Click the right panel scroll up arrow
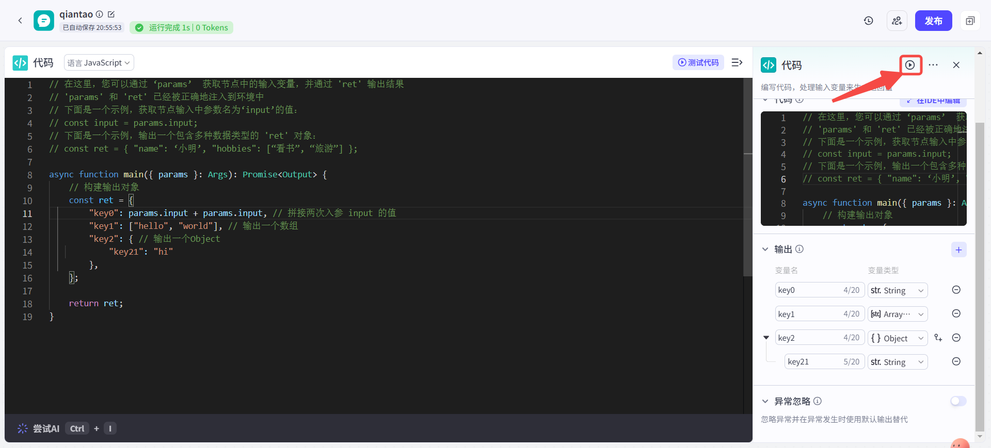Viewport: 991px width, 448px height. (x=980, y=53)
